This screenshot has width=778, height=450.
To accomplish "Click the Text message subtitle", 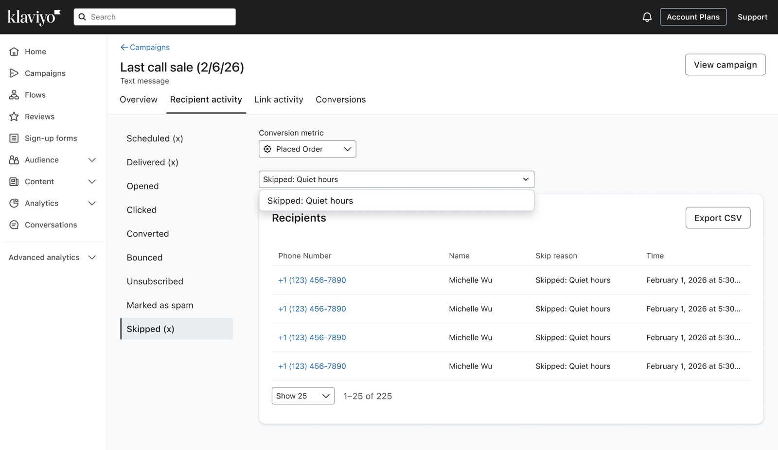I will point(144,81).
